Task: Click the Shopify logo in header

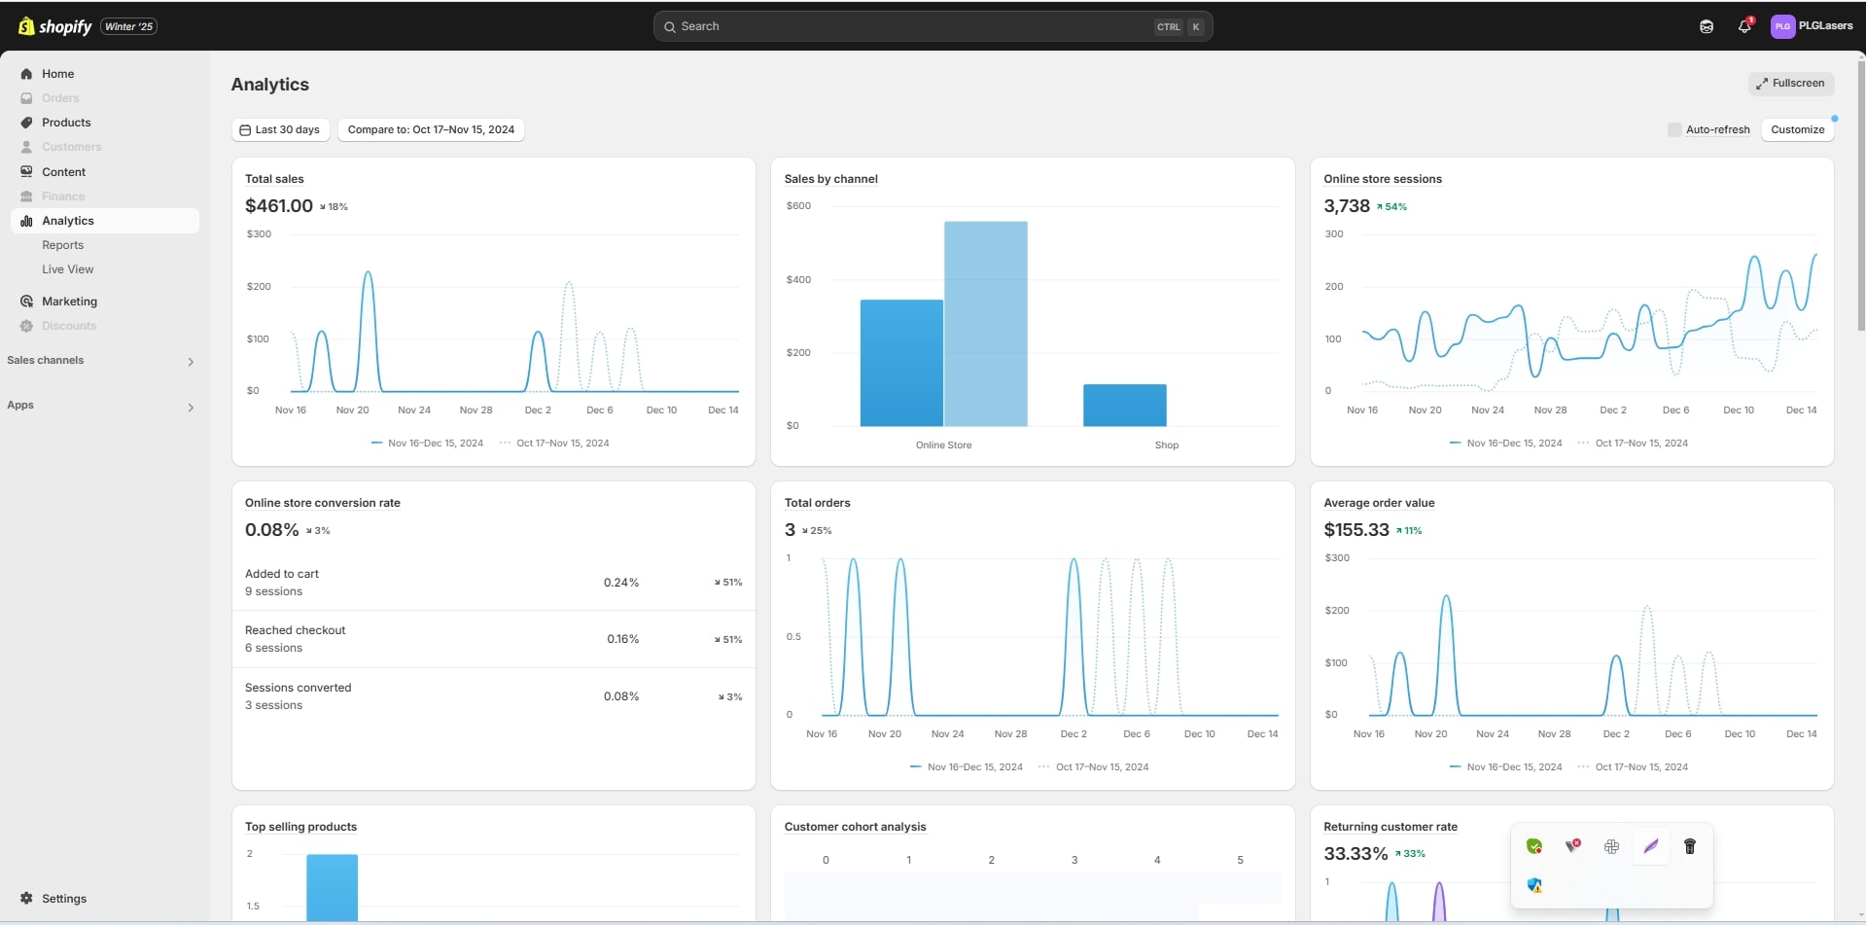Action: tap(55, 26)
